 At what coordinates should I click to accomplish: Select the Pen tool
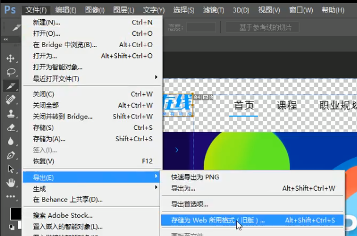[x=11, y=155]
